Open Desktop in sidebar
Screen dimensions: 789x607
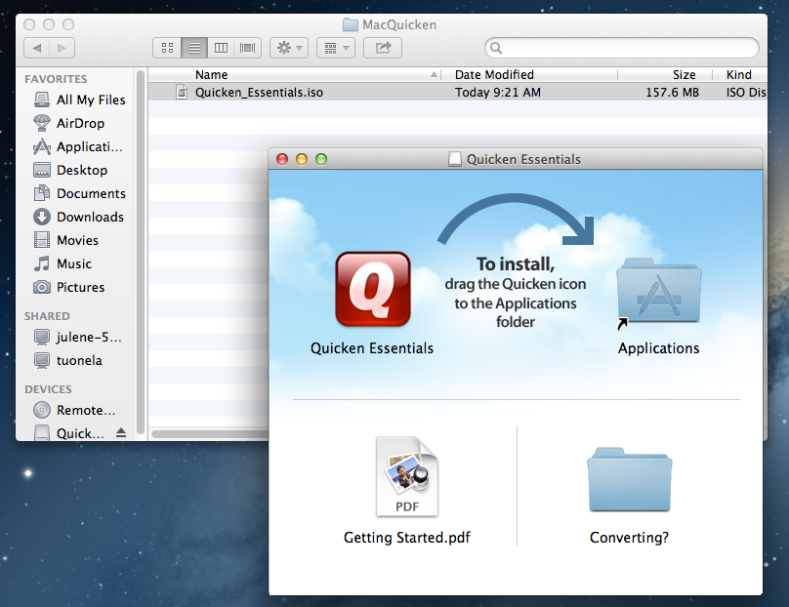70,170
